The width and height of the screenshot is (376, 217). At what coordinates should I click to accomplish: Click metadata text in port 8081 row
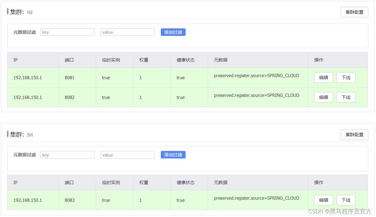click(x=257, y=76)
